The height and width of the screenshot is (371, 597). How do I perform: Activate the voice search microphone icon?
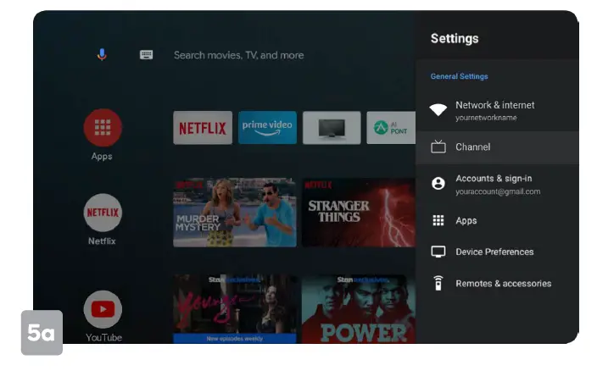point(102,55)
